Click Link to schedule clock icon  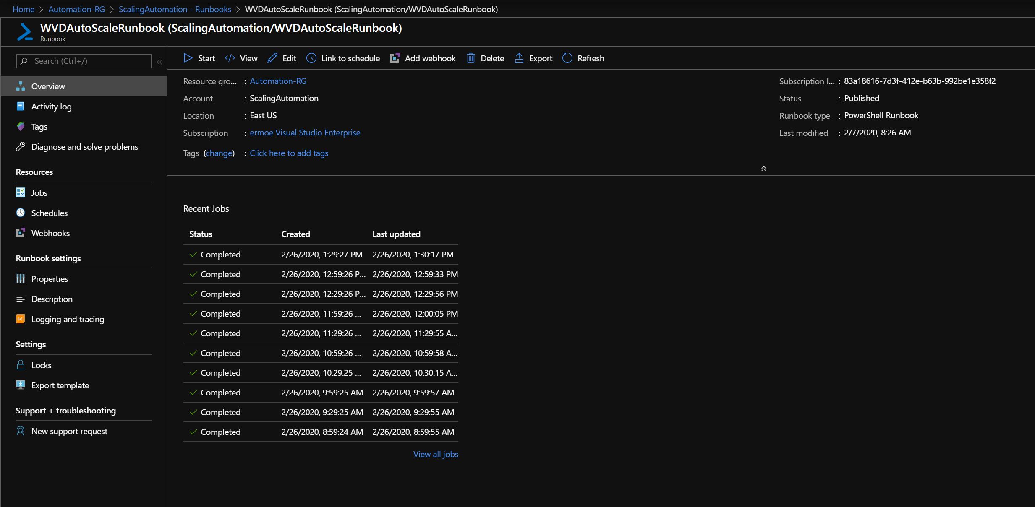tap(311, 58)
